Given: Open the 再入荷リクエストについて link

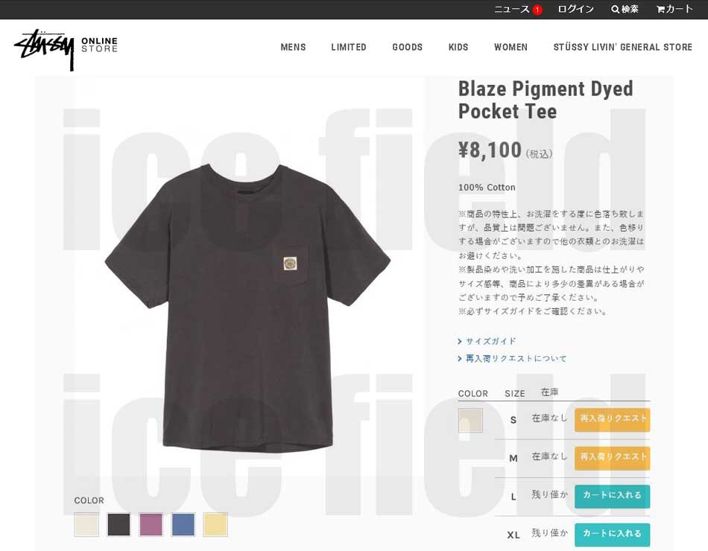Looking at the screenshot, I should pos(516,359).
